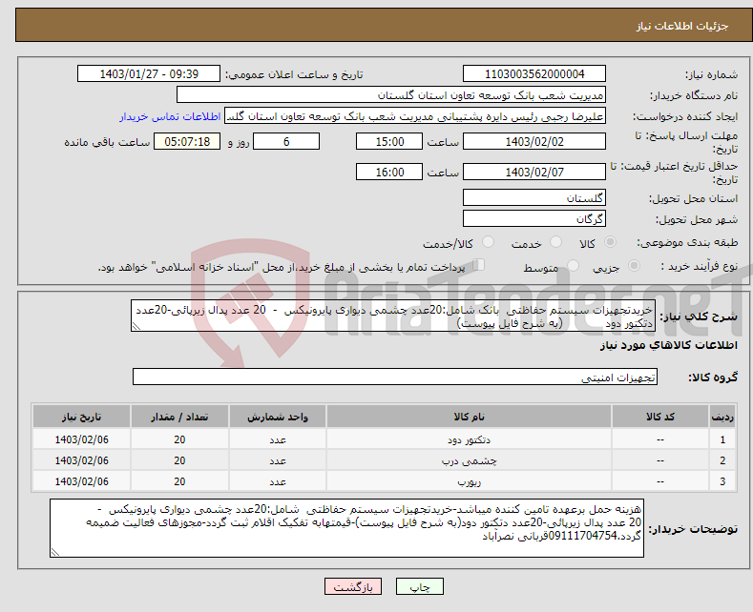This screenshot has width=753, height=612.
Task: Select the کالا/خدمت radio button
Action: click(488, 242)
